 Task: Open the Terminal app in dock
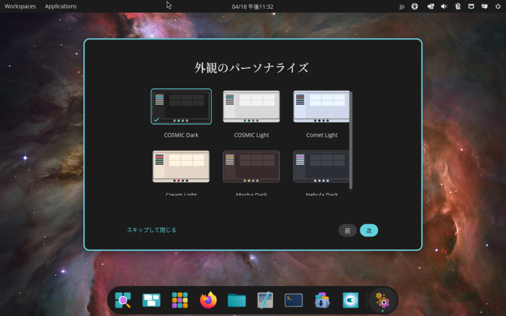pos(294,300)
